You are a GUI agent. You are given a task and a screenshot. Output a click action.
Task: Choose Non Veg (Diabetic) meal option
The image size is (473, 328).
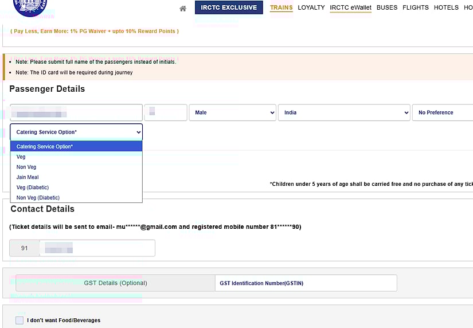point(38,198)
